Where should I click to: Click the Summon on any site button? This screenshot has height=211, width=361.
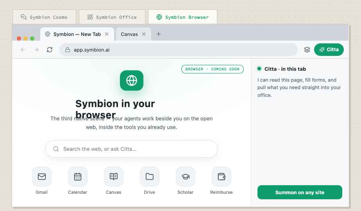pyautogui.click(x=300, y=192)
